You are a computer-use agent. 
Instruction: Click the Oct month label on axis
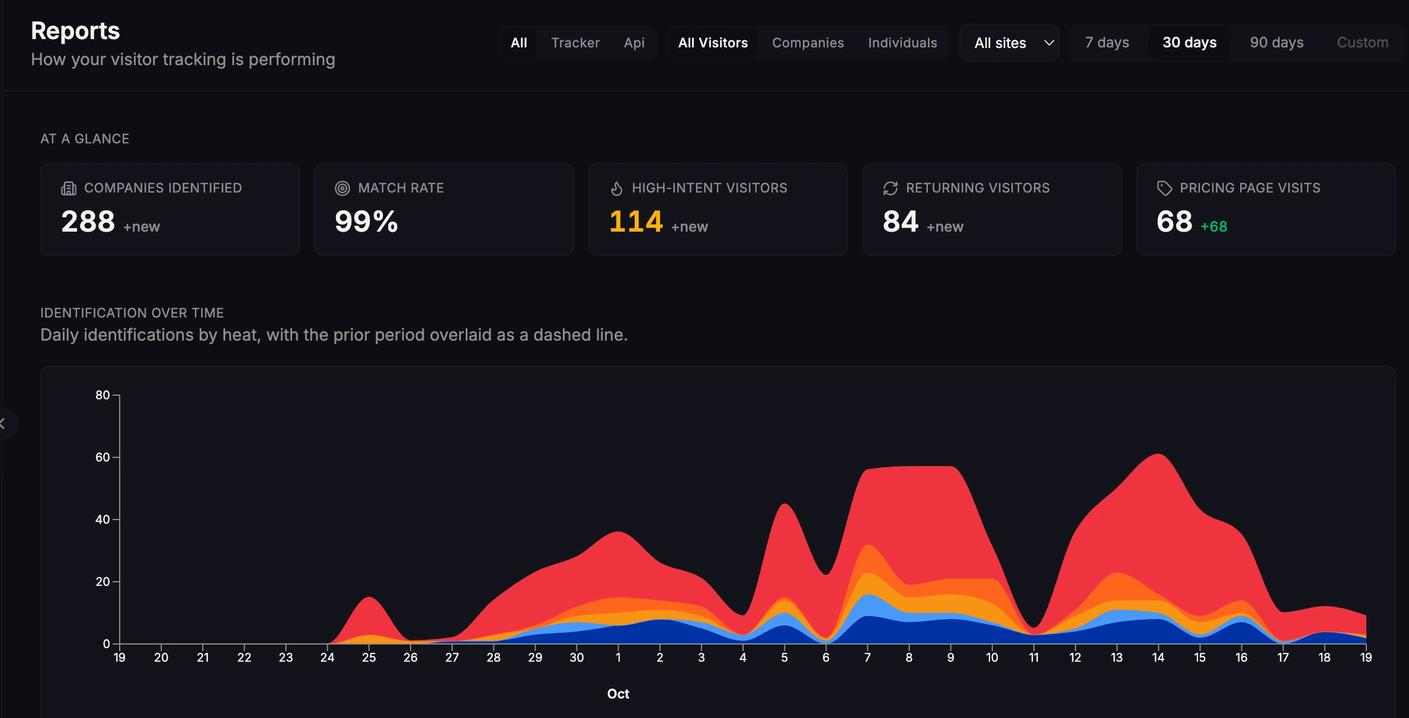click(x=618, y=694)
